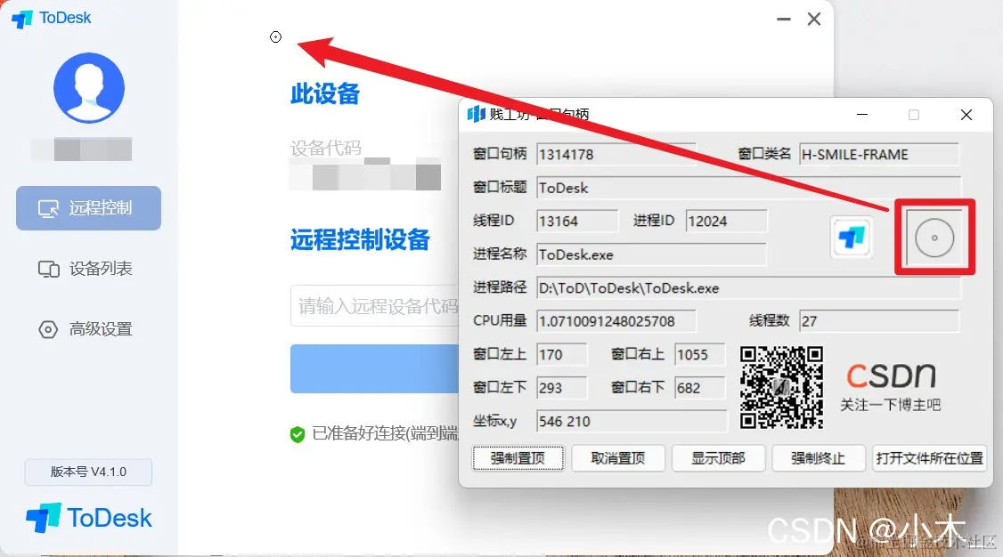Click the 窗口左下 field showing 293
1003x557 pixels.
click(x=562, y=388)
